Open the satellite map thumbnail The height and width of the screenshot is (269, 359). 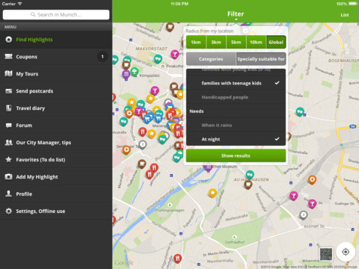(326, 254)
